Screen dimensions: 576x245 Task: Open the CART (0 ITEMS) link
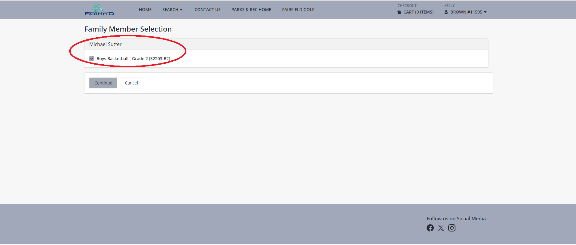click(418, 12)
